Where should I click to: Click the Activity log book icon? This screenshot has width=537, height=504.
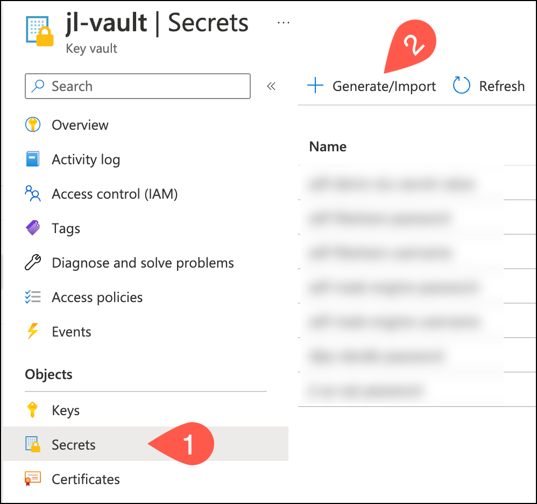tap(33, 159)
